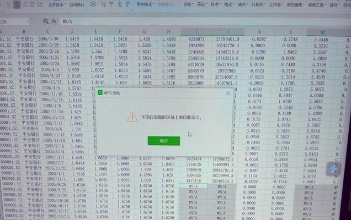Viewport: 351px width, 220px height.
Task: Select column header G
Action: point(144,32)
